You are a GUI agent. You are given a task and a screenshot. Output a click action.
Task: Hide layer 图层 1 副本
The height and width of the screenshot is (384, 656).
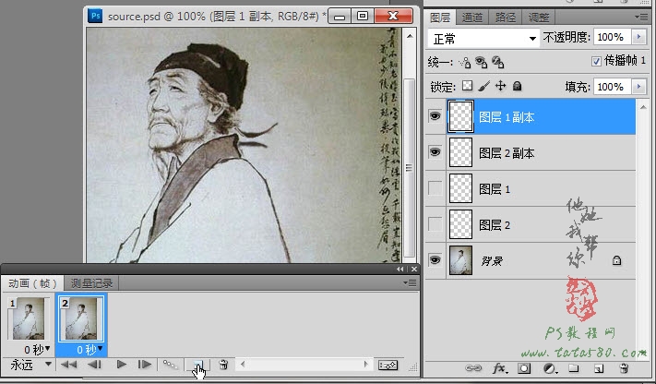(x=435, y=116)
